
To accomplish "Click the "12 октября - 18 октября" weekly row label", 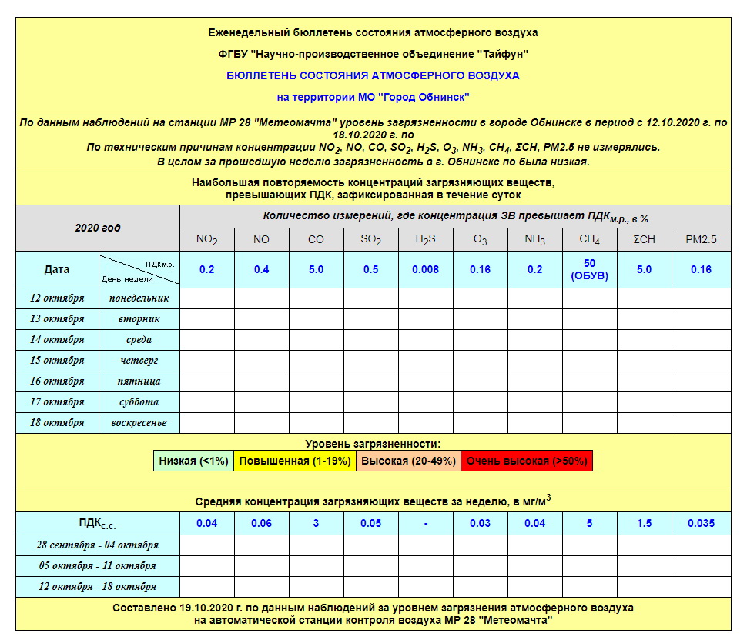I will (97, 587).
